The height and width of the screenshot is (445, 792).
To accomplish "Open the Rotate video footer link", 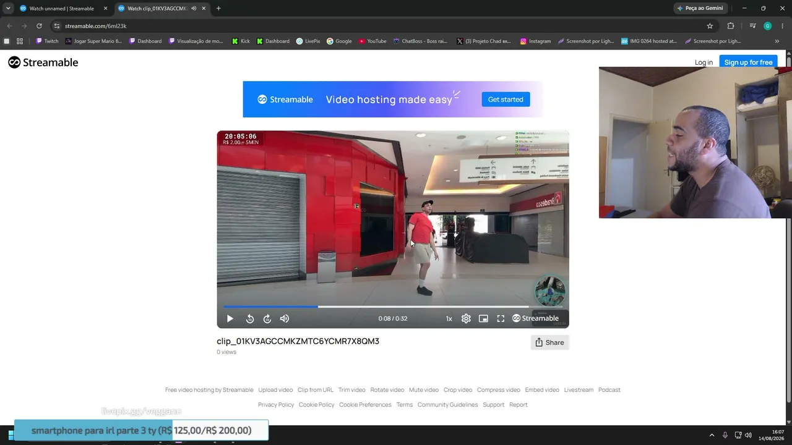I will [387, 390].
